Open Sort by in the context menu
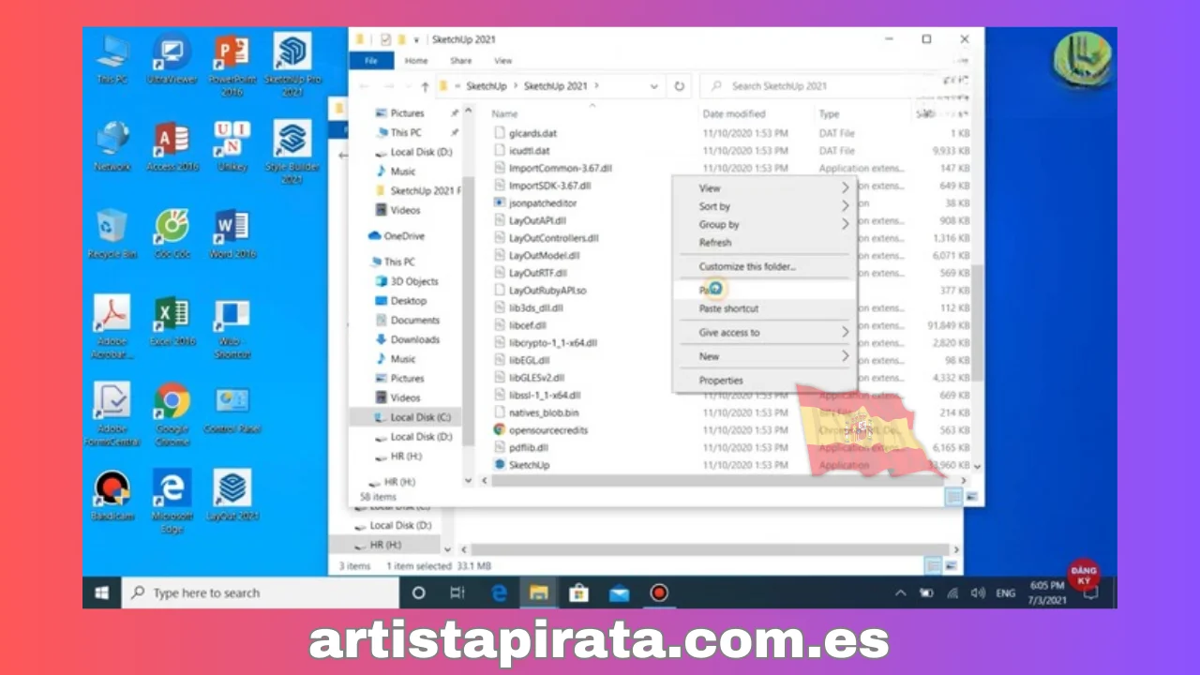Viewport: 1200px width, 675px height. 764,206
